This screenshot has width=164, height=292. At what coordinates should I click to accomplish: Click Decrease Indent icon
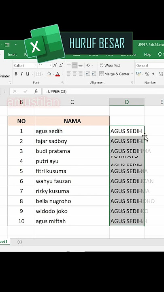tap(88, 74)
